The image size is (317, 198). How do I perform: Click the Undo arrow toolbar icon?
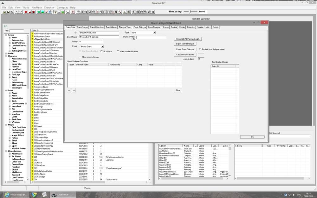point(17,12)
